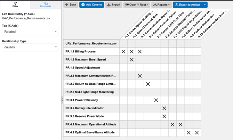This screenshot has height=140, width=233.
Task: Select the UAV_Performance_Requirements.csv header row
Action: pos(91,44)
